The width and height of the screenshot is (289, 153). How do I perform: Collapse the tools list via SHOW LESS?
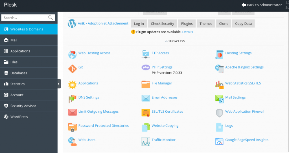[175, 41]
